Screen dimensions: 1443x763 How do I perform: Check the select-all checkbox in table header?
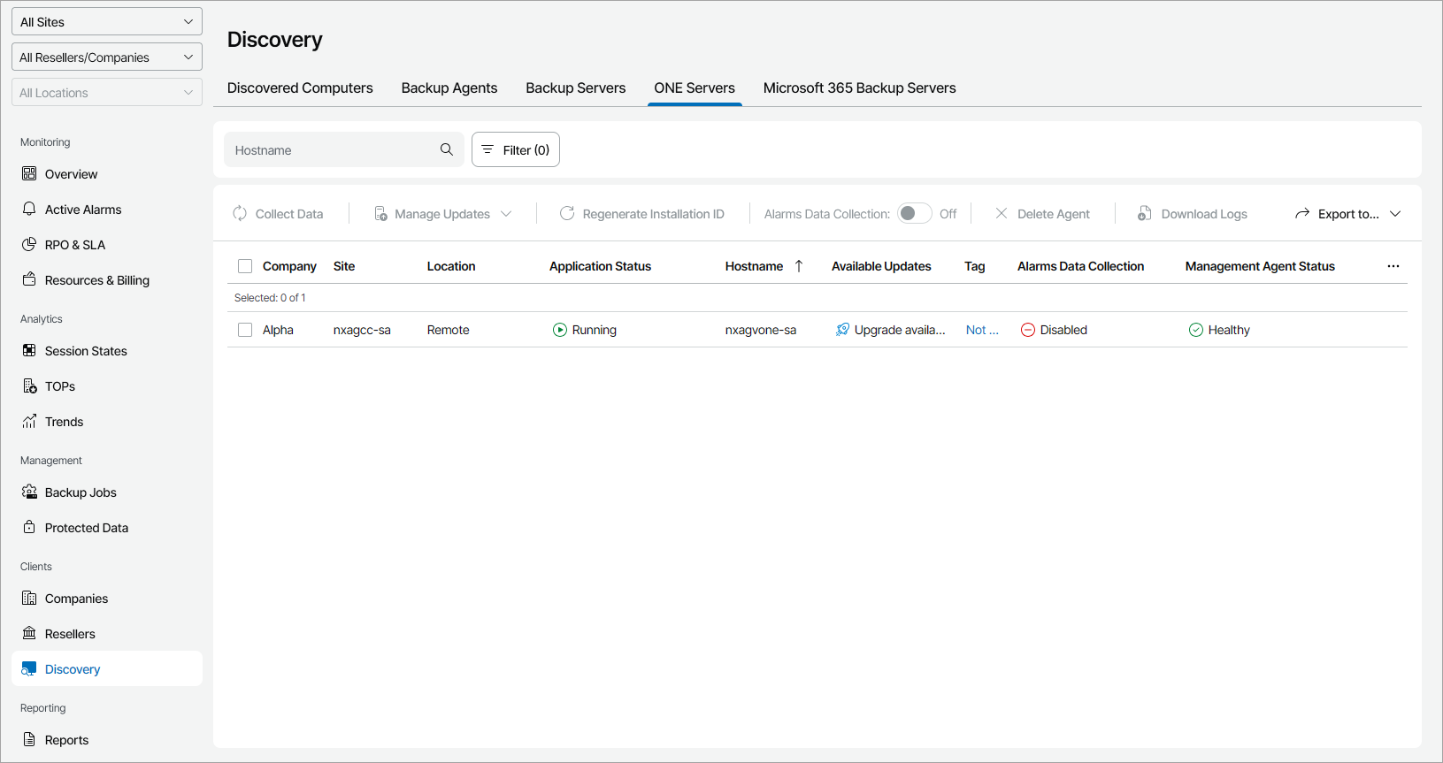point(245,266)
